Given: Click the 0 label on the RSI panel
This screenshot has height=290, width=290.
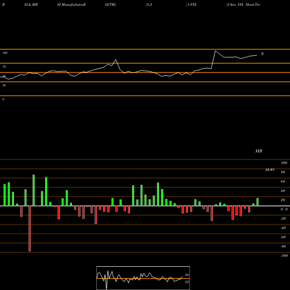Looking at the screenshot, I should [x=3, y=99].
